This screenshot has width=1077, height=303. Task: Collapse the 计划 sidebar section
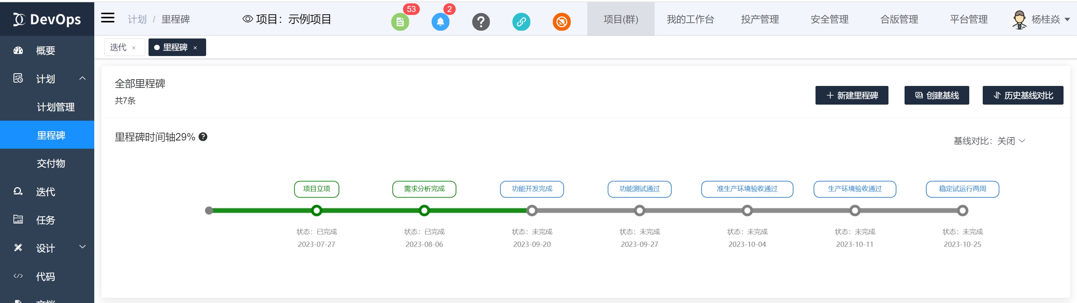(x=82, y=78)
